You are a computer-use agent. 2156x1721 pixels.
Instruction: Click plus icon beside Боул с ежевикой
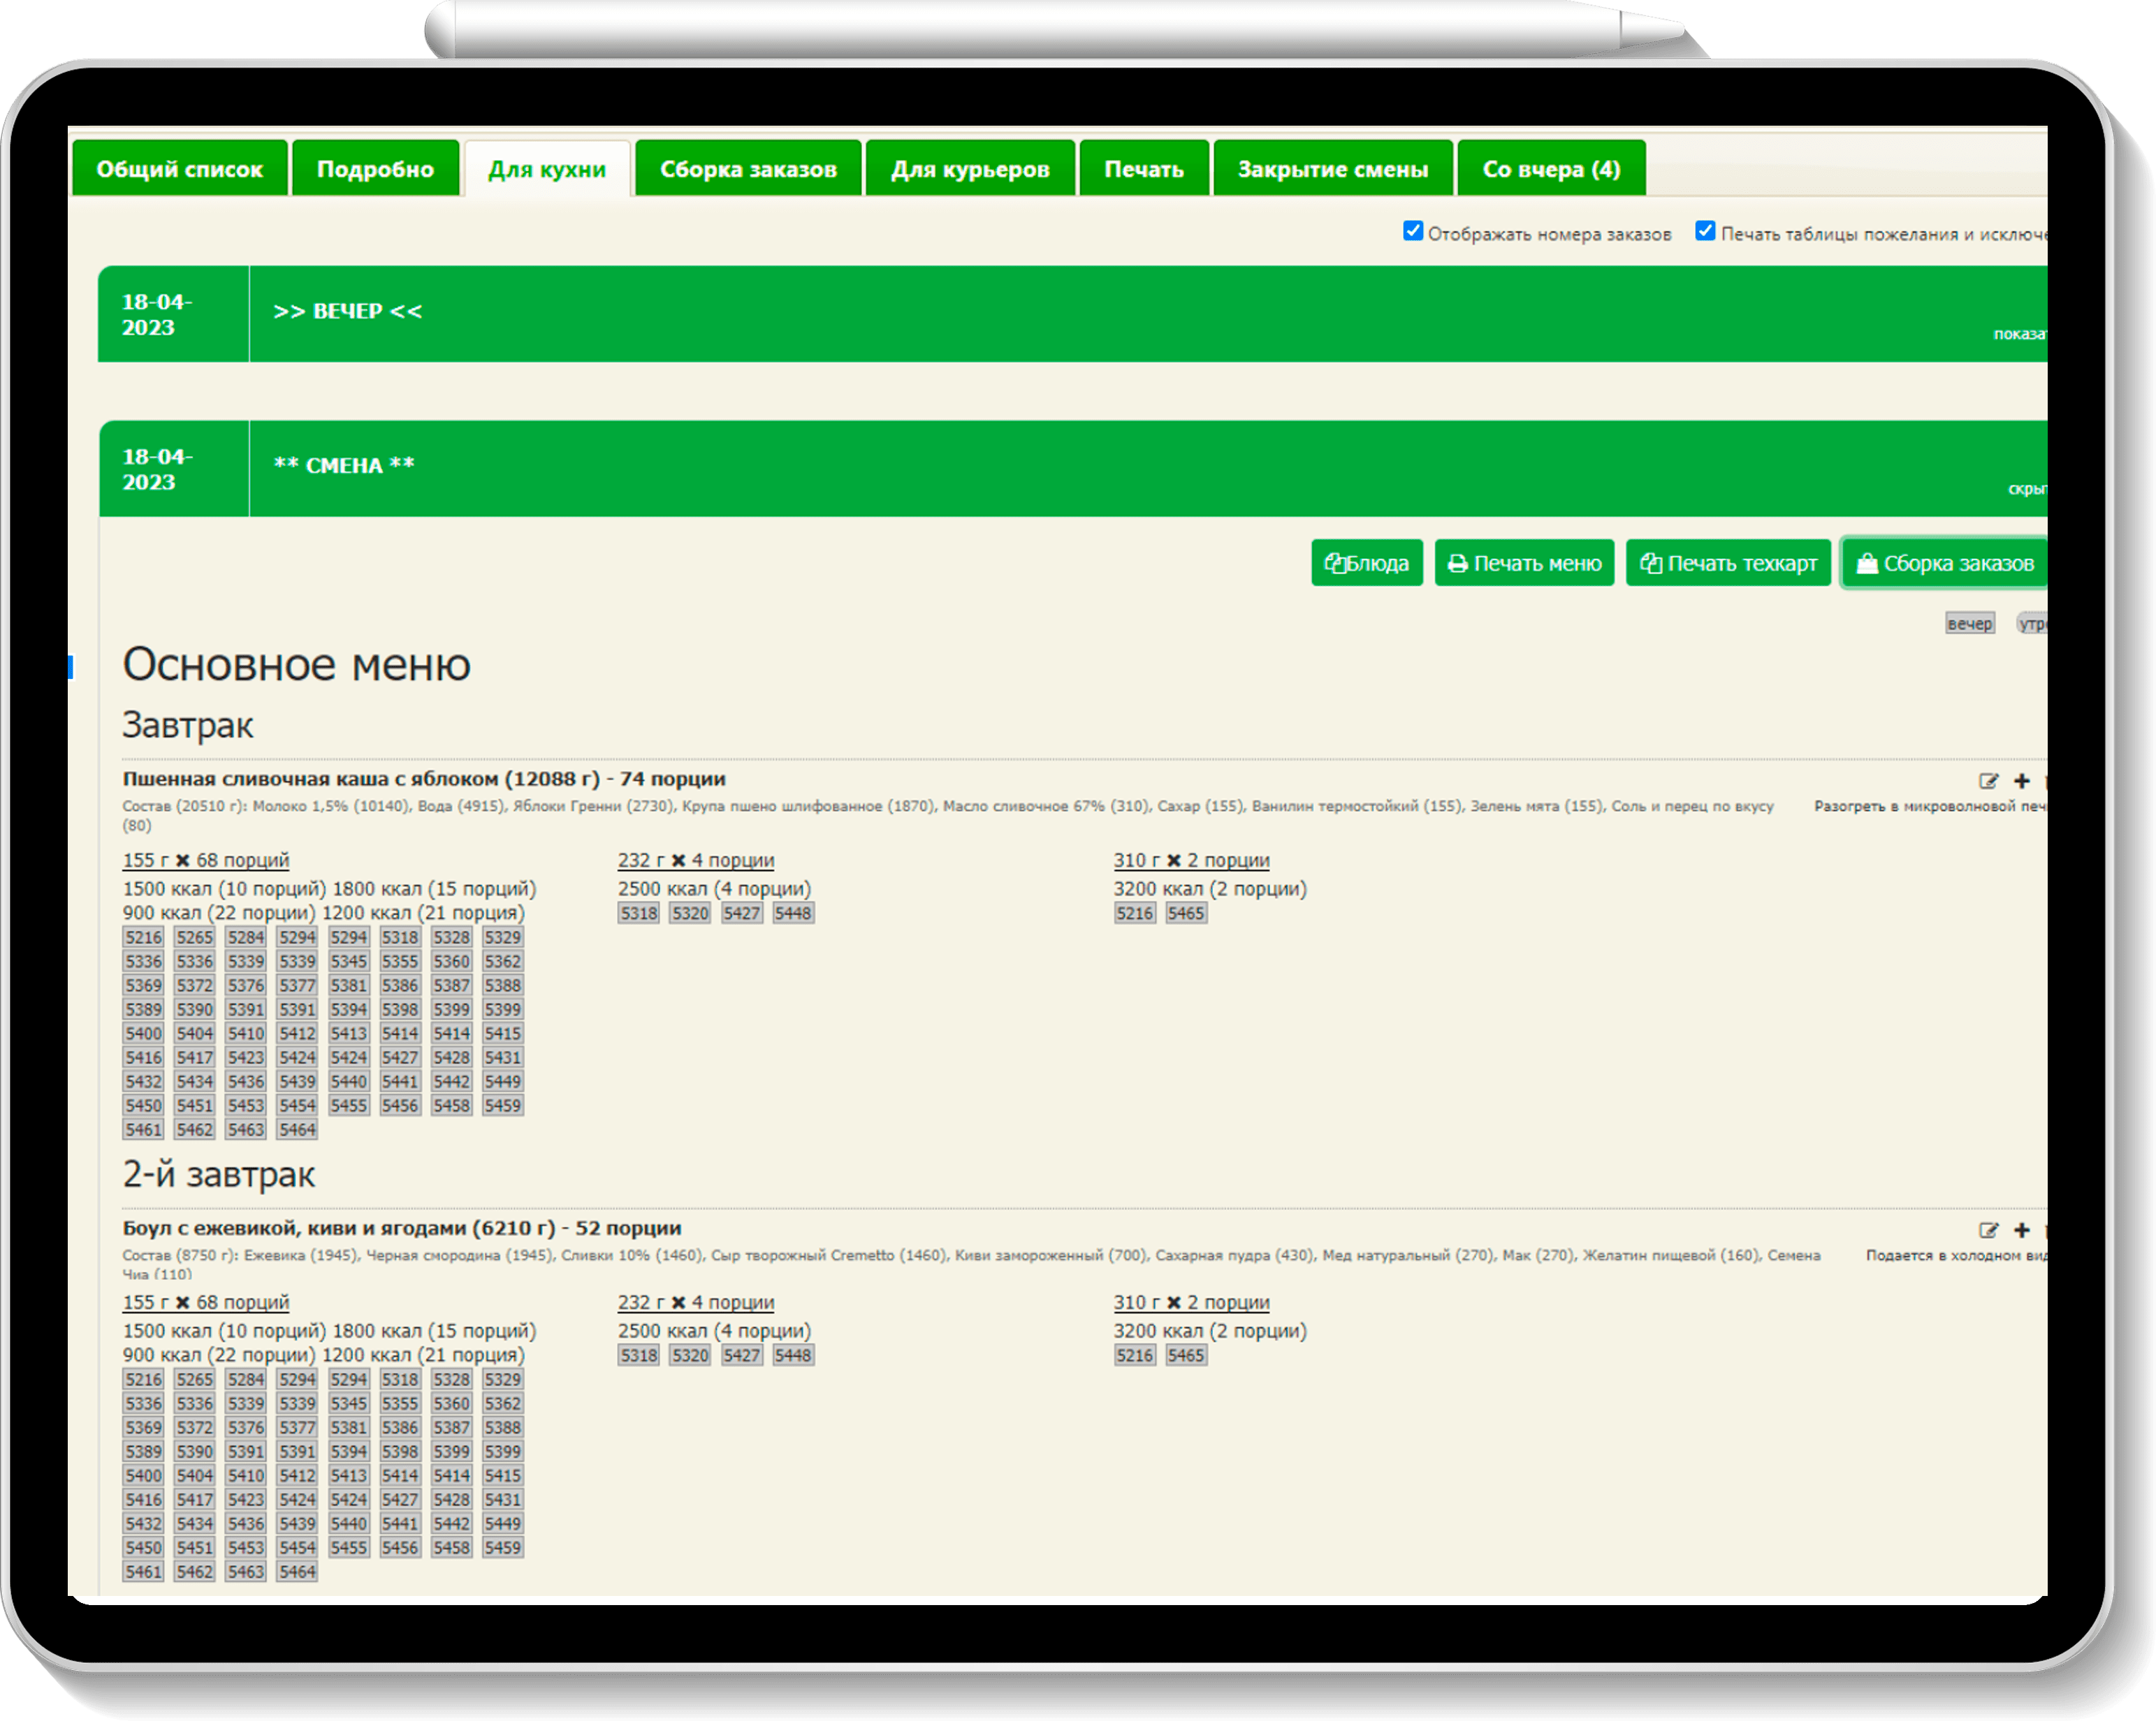point(2021,1230)
